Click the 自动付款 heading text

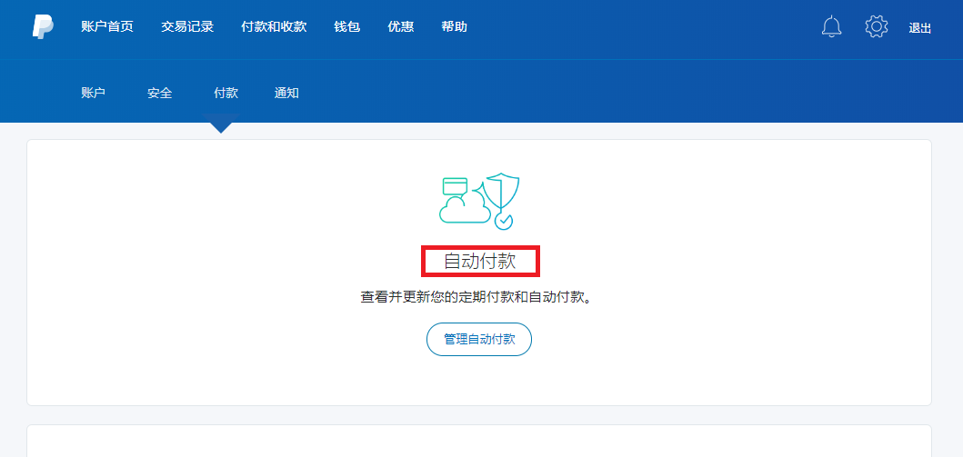[479, 262]
